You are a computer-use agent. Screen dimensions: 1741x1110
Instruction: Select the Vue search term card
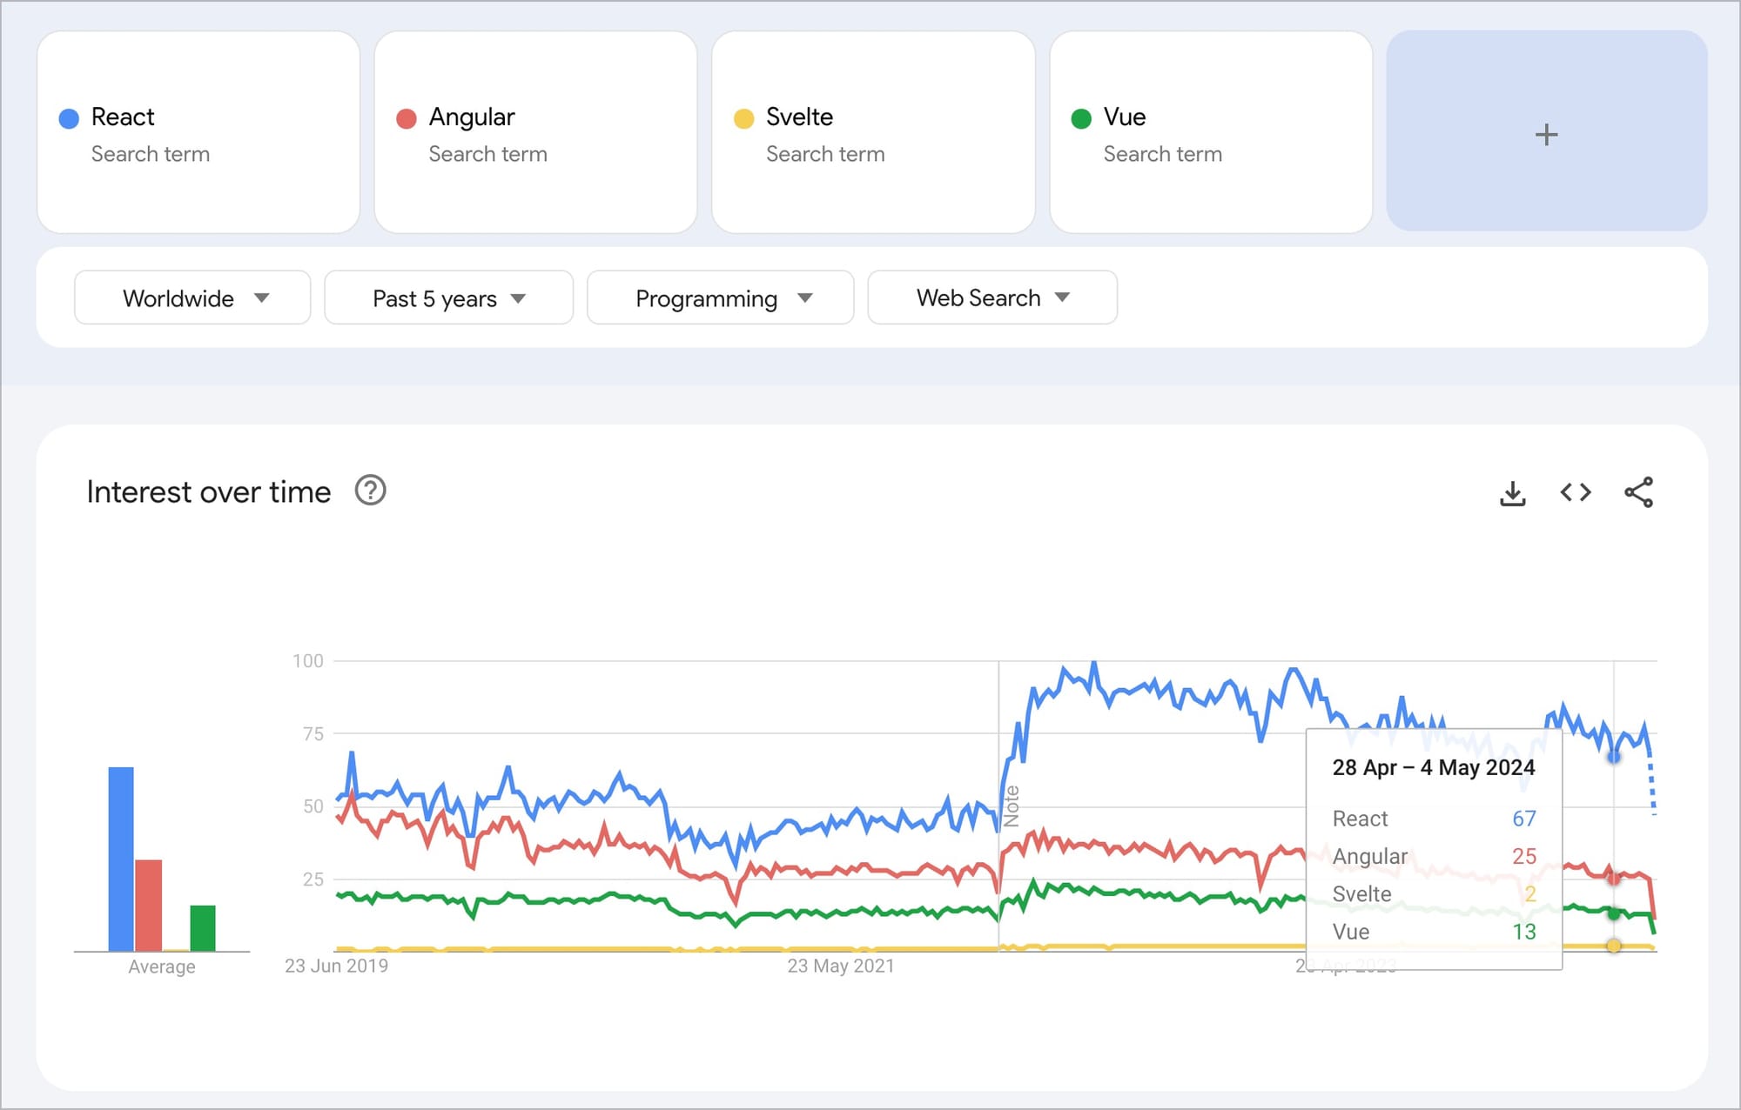(x=1210, y=133)
